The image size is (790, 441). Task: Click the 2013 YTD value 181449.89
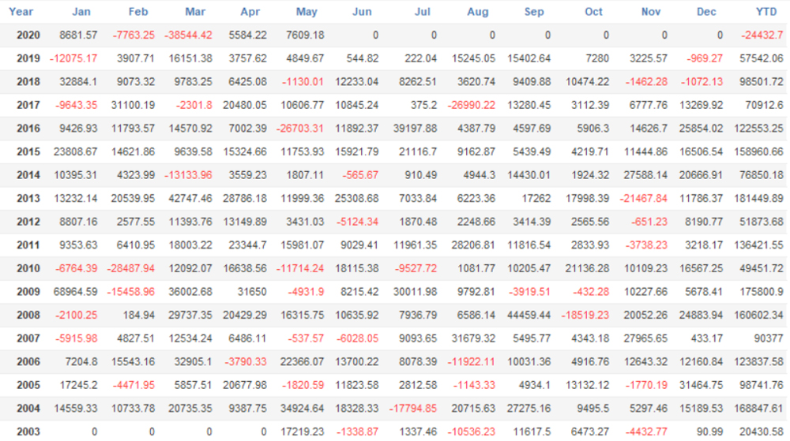click(x=756, y=199)
